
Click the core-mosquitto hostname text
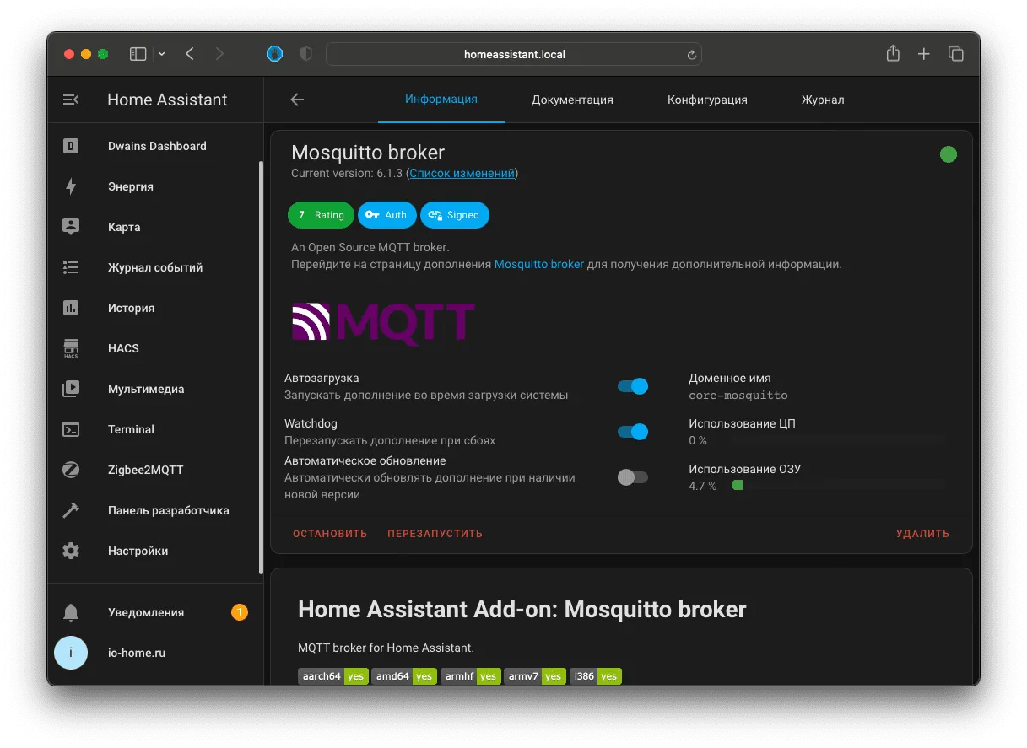[x=738, y=395]
